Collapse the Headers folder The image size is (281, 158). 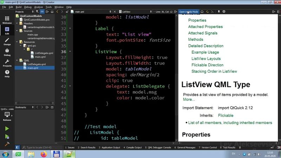(x=17, y=23)
